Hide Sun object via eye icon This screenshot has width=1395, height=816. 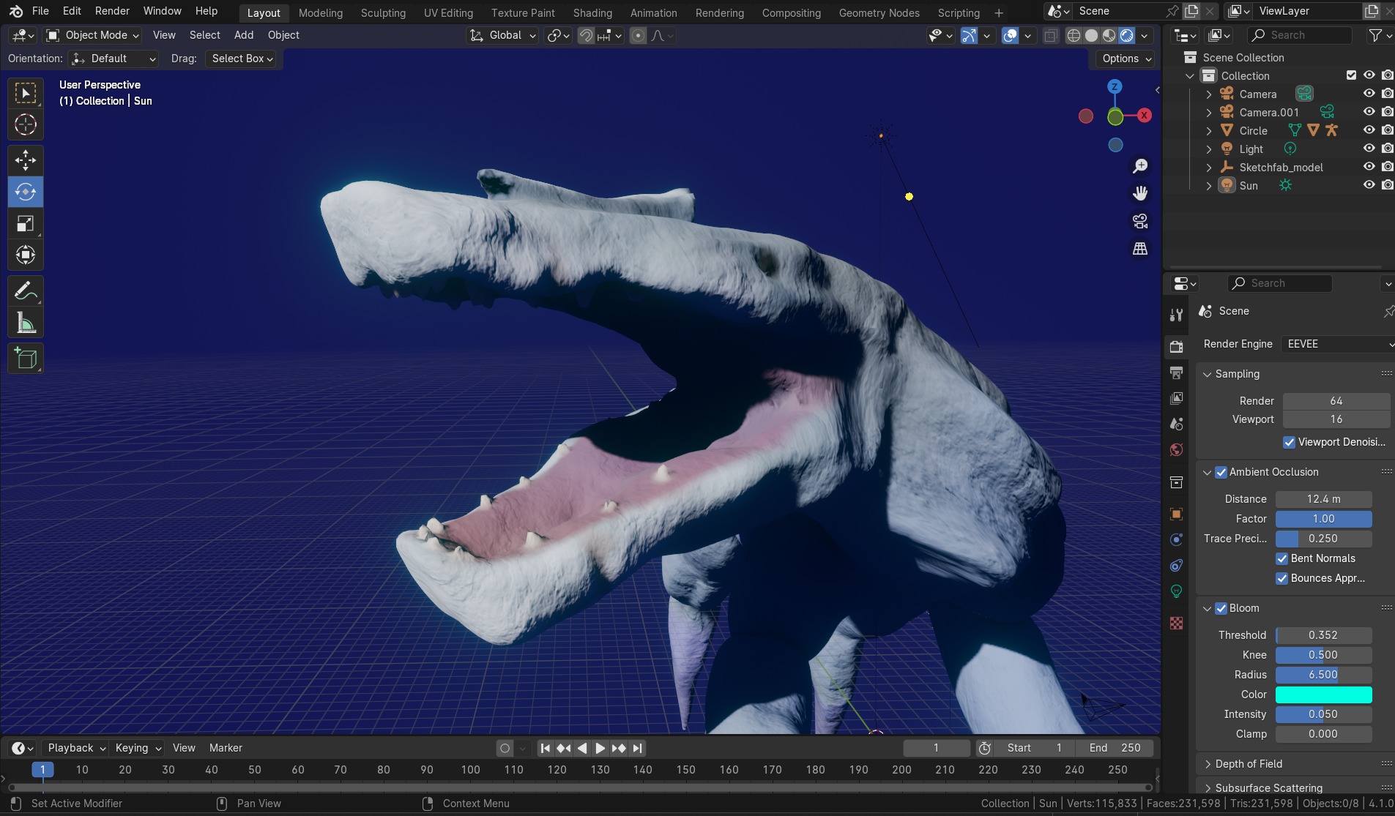click(1369, 185)
